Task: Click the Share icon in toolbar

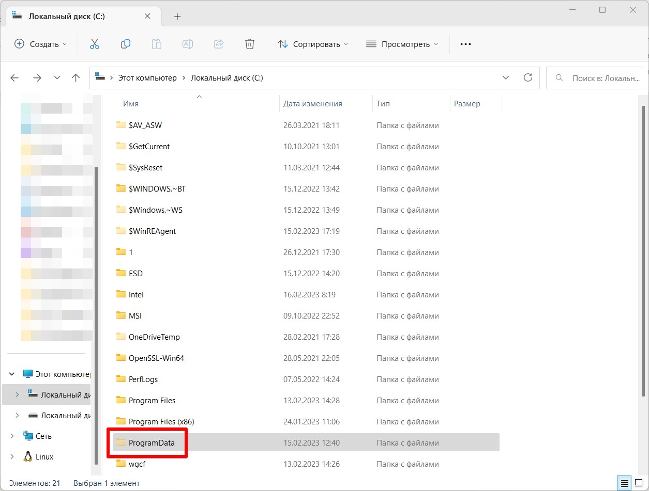Action: tap(219, 44)
